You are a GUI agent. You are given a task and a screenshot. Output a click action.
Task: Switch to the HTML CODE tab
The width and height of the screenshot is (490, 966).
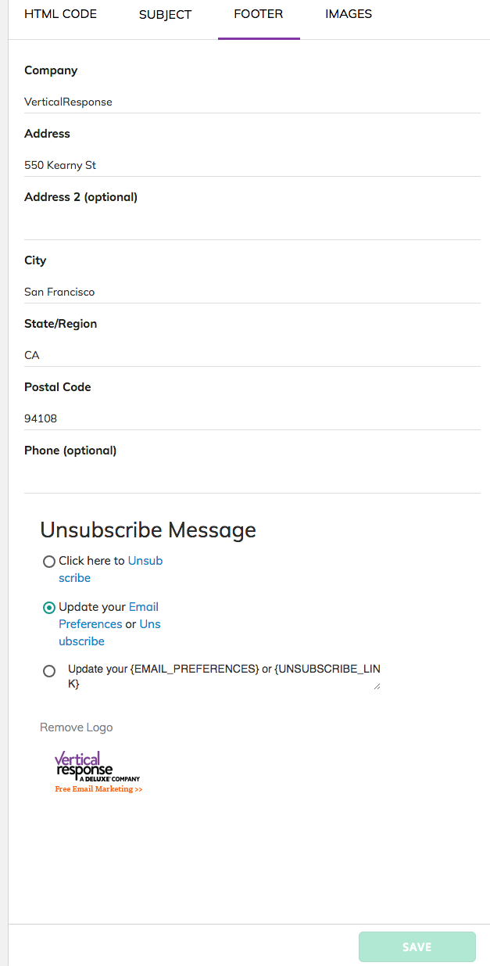coord(61,14)
